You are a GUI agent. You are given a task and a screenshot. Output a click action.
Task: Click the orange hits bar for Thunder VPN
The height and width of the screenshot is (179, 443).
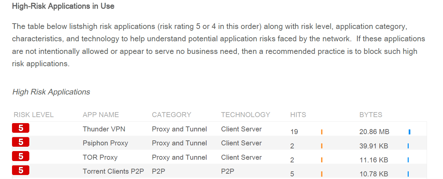point(322,132)
